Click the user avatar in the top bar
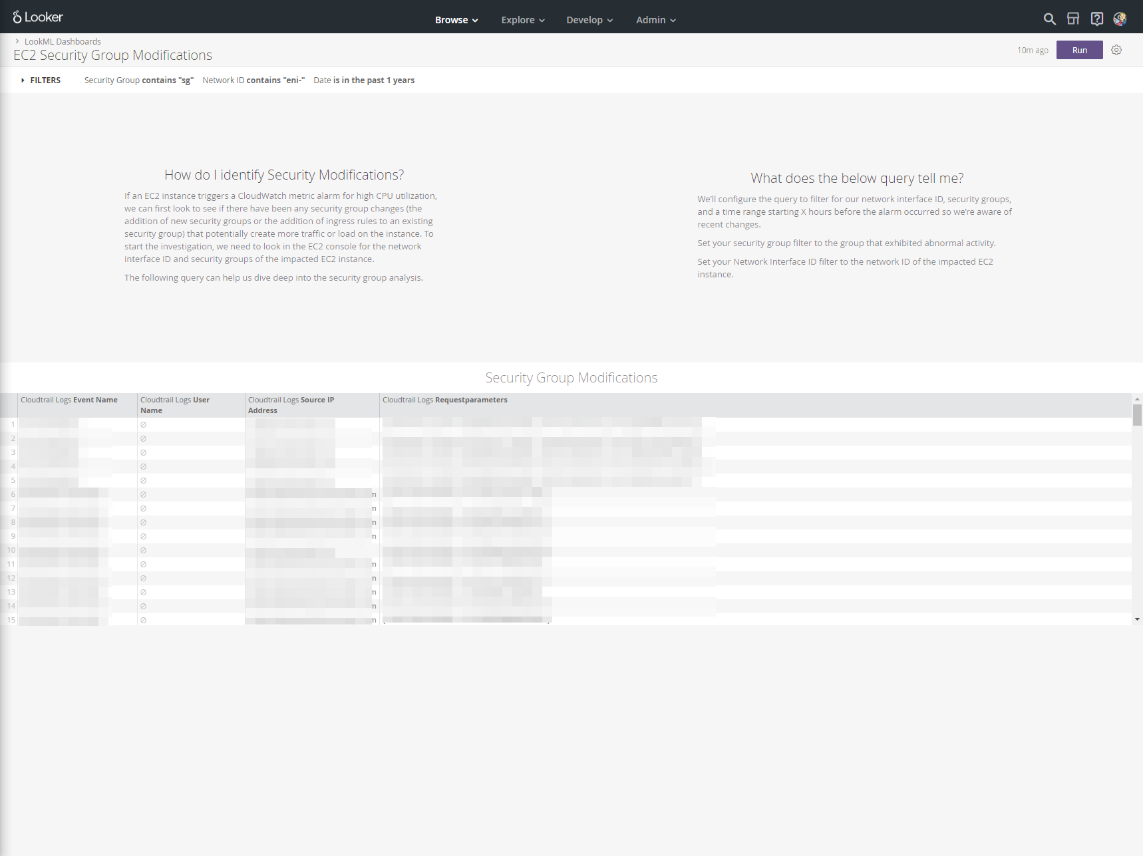The width and height of the screenshot is (1143, 856). pyautogui.click(x=1120, y=19)
